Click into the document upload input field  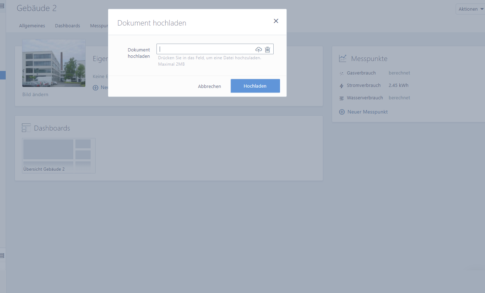click(x=205, y=49)
